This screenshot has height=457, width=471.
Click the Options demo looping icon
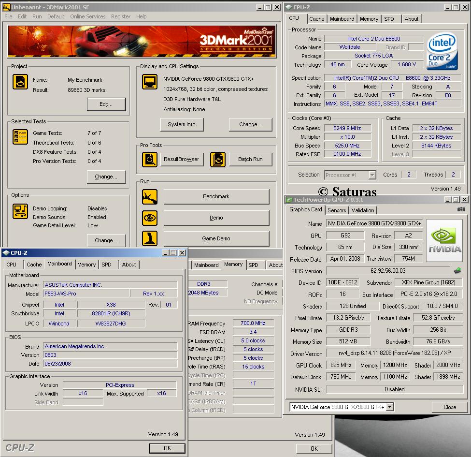20,211
